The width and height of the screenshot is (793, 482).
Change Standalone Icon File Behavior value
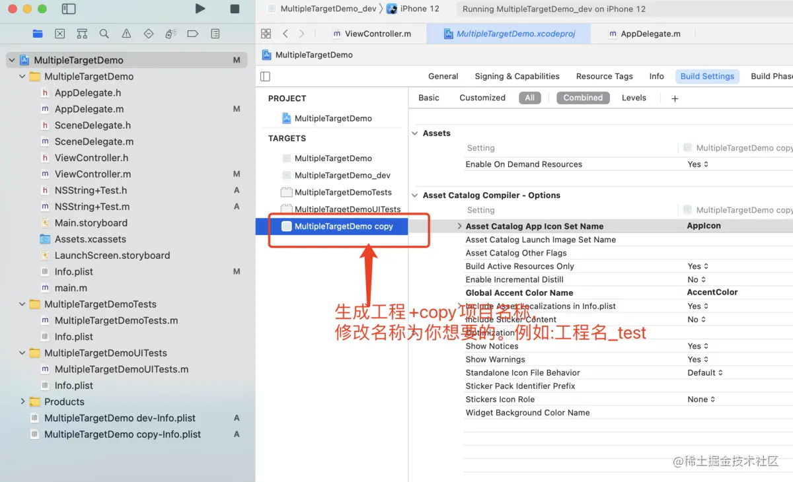coord(705,373)
